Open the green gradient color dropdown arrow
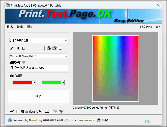Screen dimensions: 167x127 (63, 83)
